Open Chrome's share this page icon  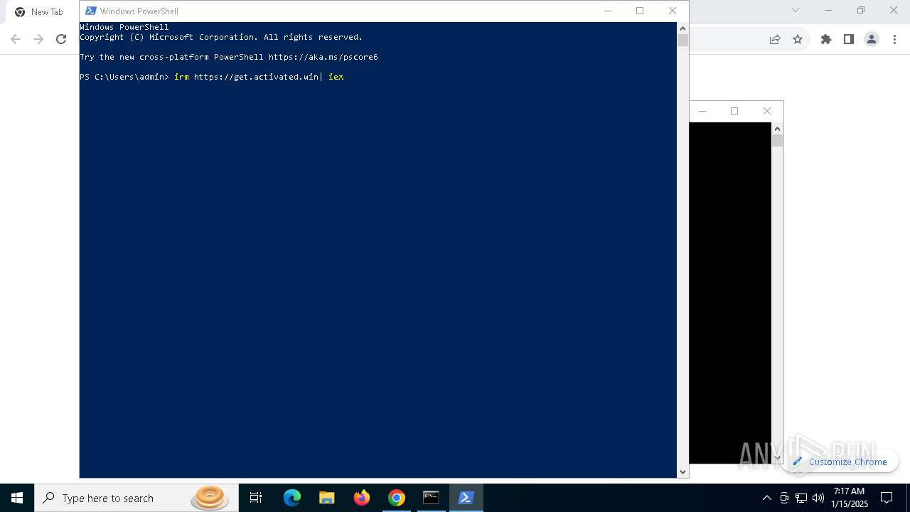(x=775, y=39)
